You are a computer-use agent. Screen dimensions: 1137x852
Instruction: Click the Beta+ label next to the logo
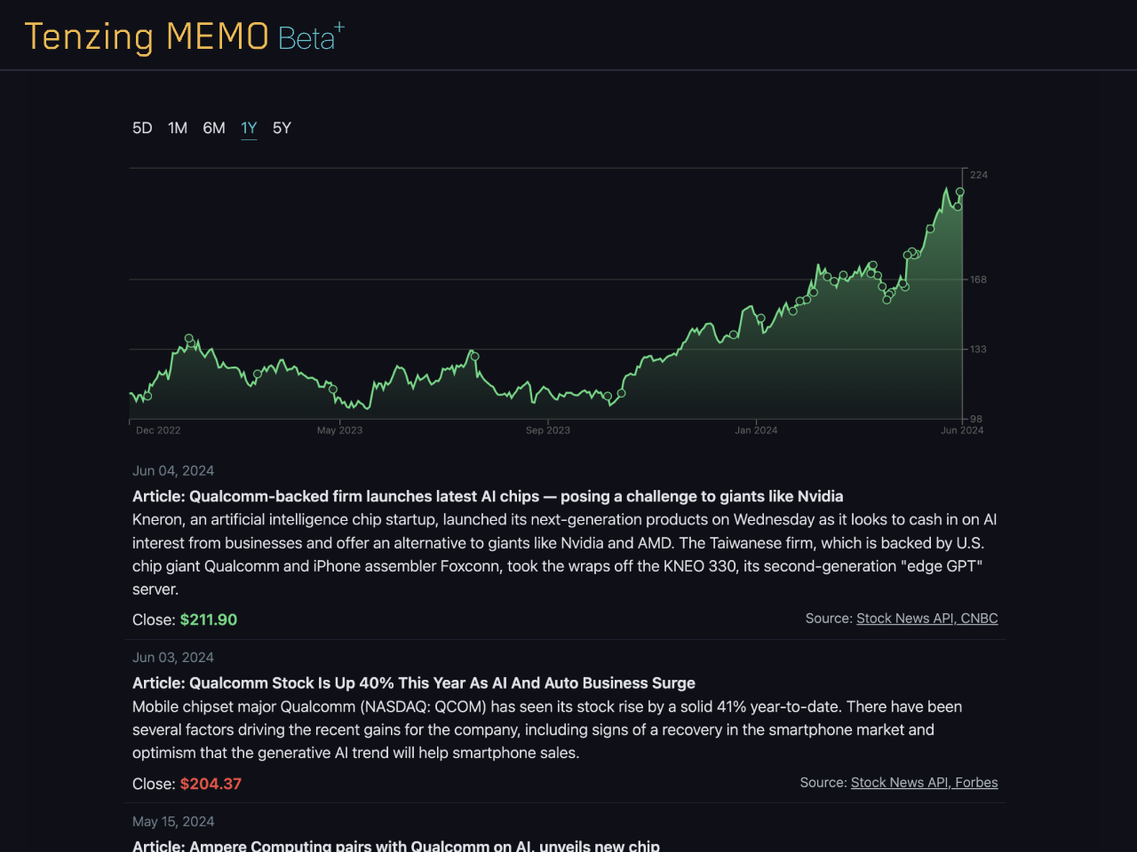pos(311,36)
